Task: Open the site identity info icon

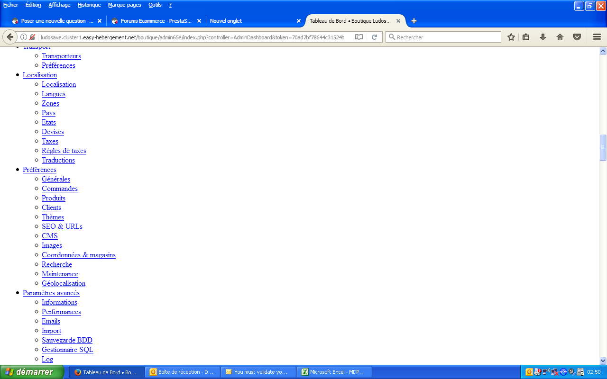Action: coord(24,37)
